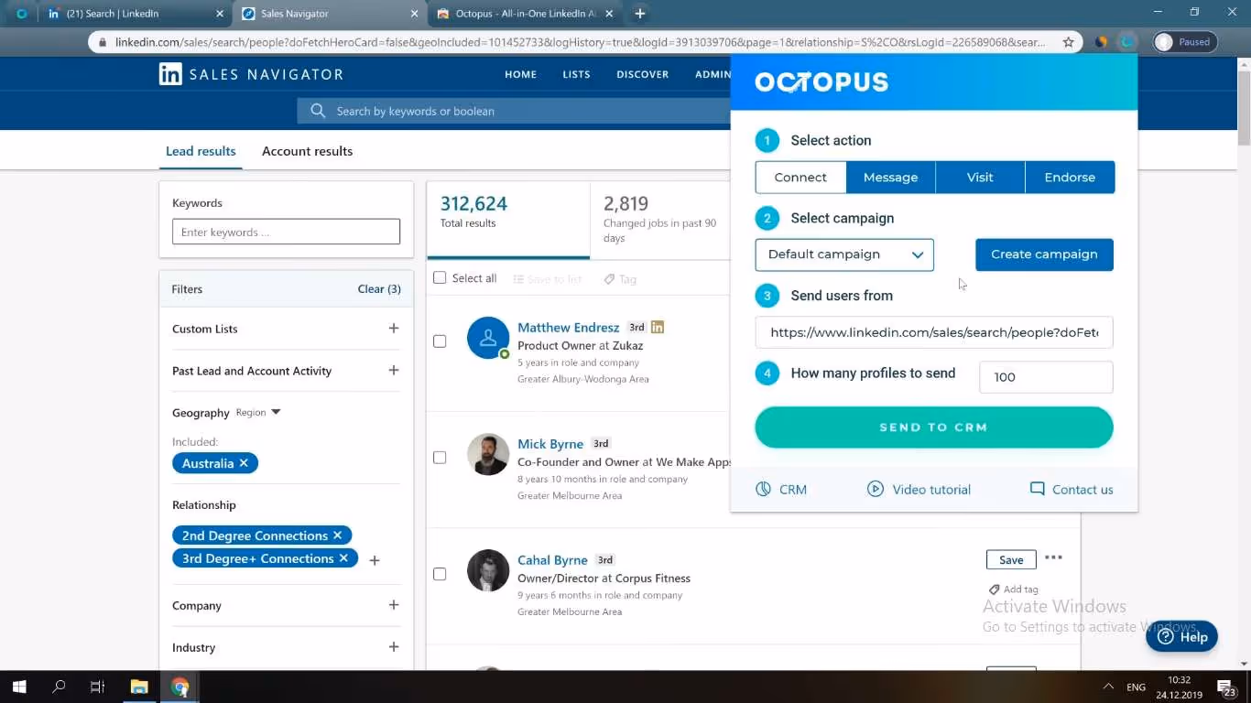Click Clear (3) to reset filters
1251x703 pixels.
[378, 288]
